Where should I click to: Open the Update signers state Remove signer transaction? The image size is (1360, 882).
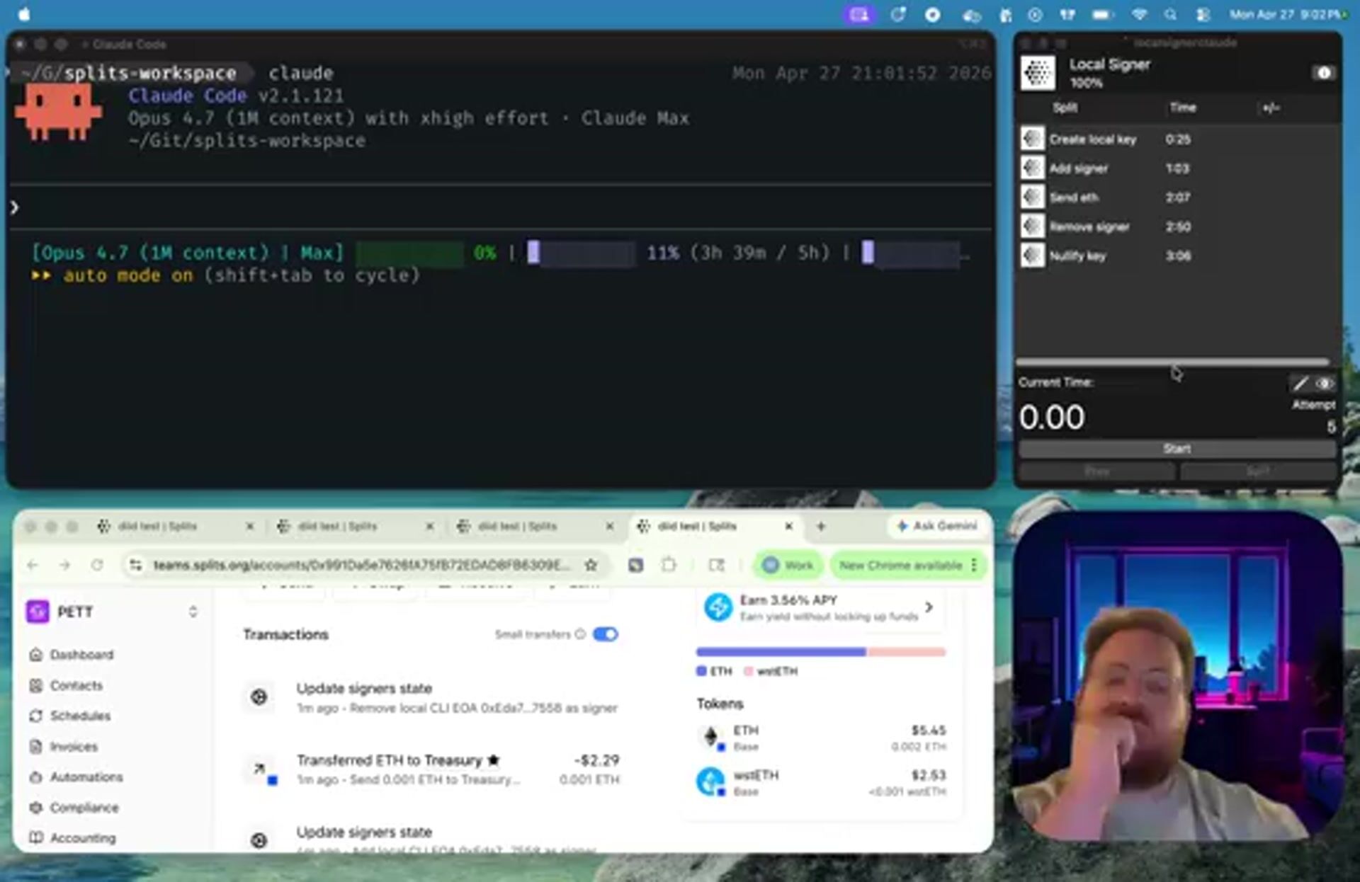(431, 697)
